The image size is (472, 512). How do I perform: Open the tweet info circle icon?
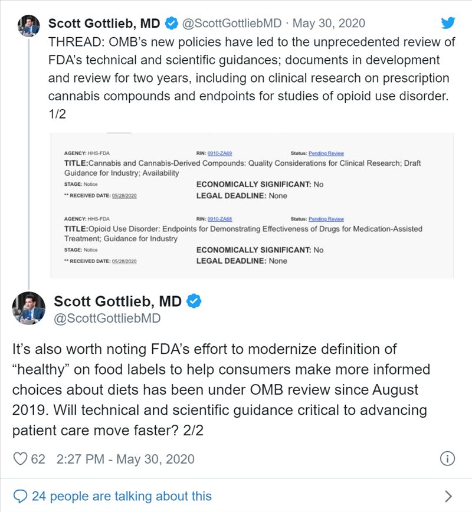point(447,458)
